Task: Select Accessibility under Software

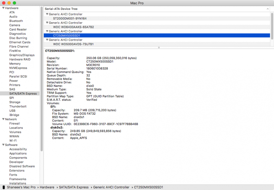Action: [18, 149]
